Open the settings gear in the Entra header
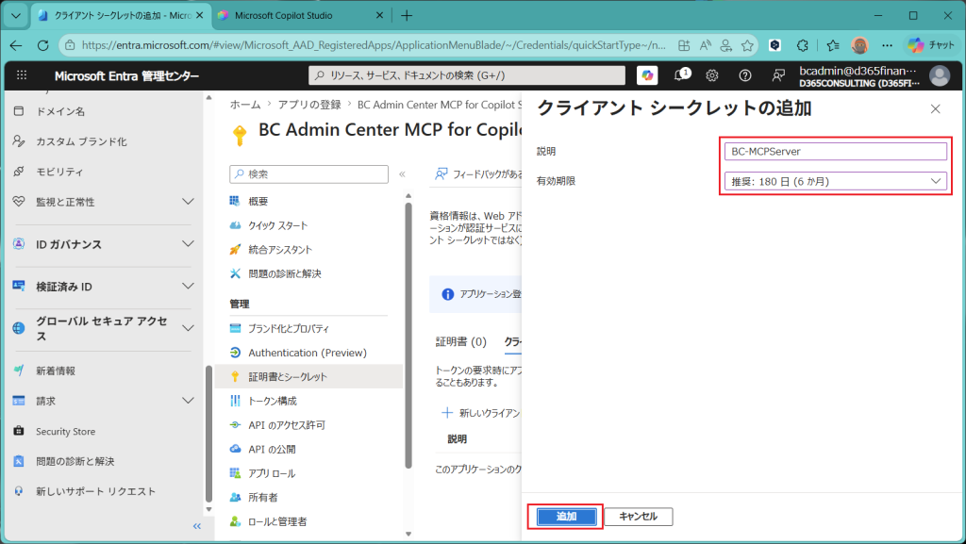This screenshot has width=966, height=544. coord(712,75)
